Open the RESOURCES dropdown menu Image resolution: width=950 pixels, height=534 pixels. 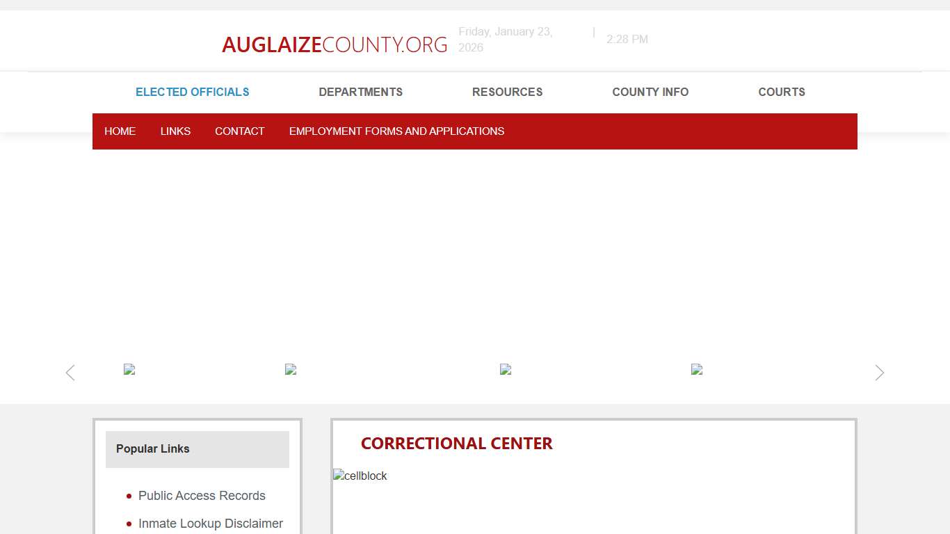point(507,92)
